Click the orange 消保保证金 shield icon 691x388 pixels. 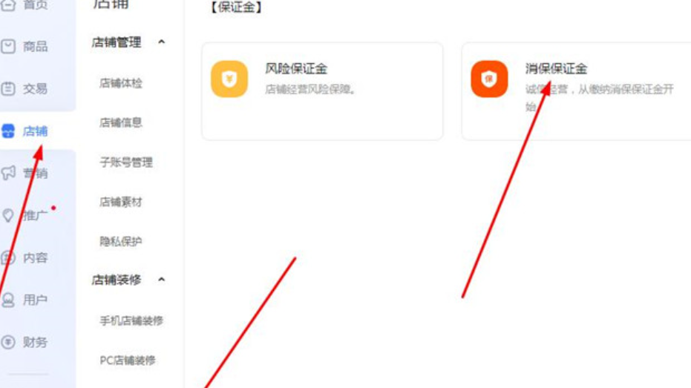click(489, 79)
